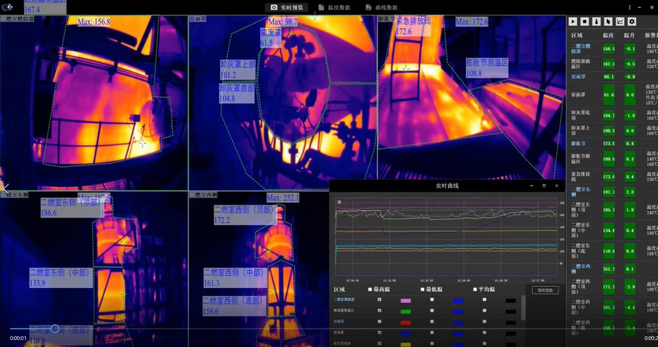Click the play icon in monitoring toolbar
Screen dimensions: 658x347
point(573,22)
